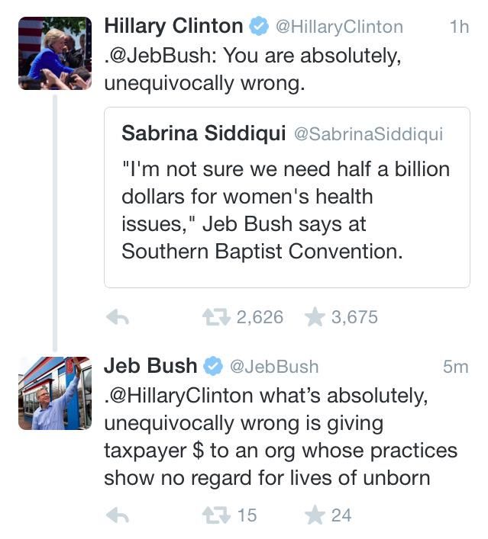
Task: Click Jeb Bush's verified badge
Action: 213,367
